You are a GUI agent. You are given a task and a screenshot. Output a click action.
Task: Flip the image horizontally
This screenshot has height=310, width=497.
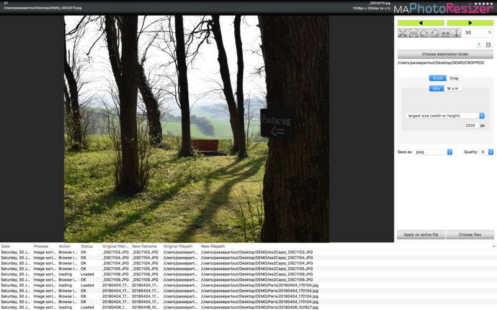click(x=445, y=33)
